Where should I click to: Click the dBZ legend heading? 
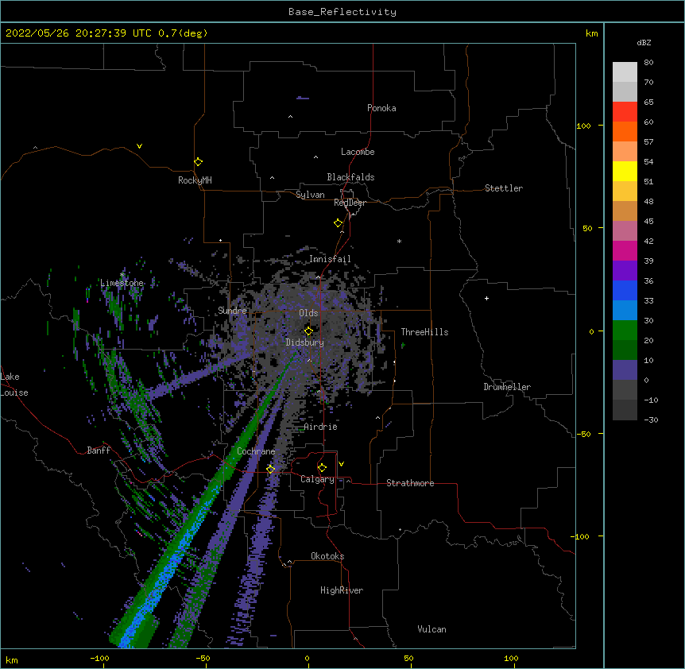(644, 42)
